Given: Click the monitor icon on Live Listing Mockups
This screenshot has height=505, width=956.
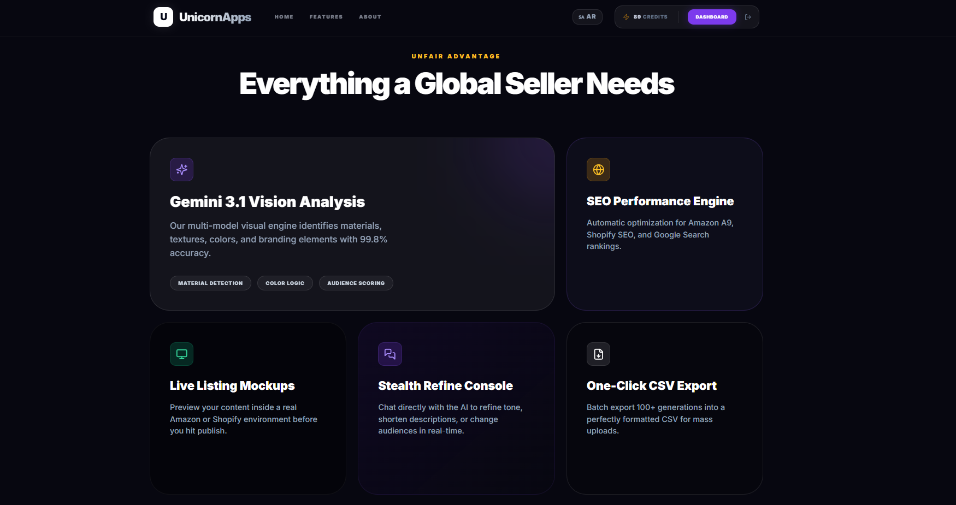Looking at the screenshot, I should pos(182,354).
